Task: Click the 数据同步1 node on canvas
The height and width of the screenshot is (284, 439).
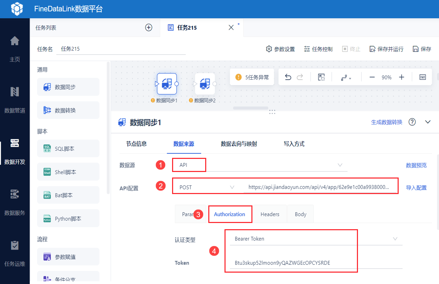Action: click(167, 84)
